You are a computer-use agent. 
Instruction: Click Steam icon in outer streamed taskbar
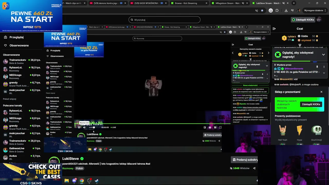click(96, 181)
